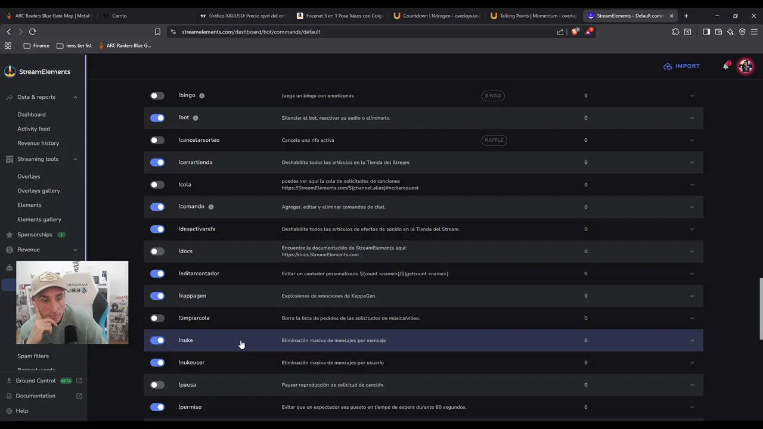
Task: Open Overlays gallery in the sidebar
Action: coord(39,191)
